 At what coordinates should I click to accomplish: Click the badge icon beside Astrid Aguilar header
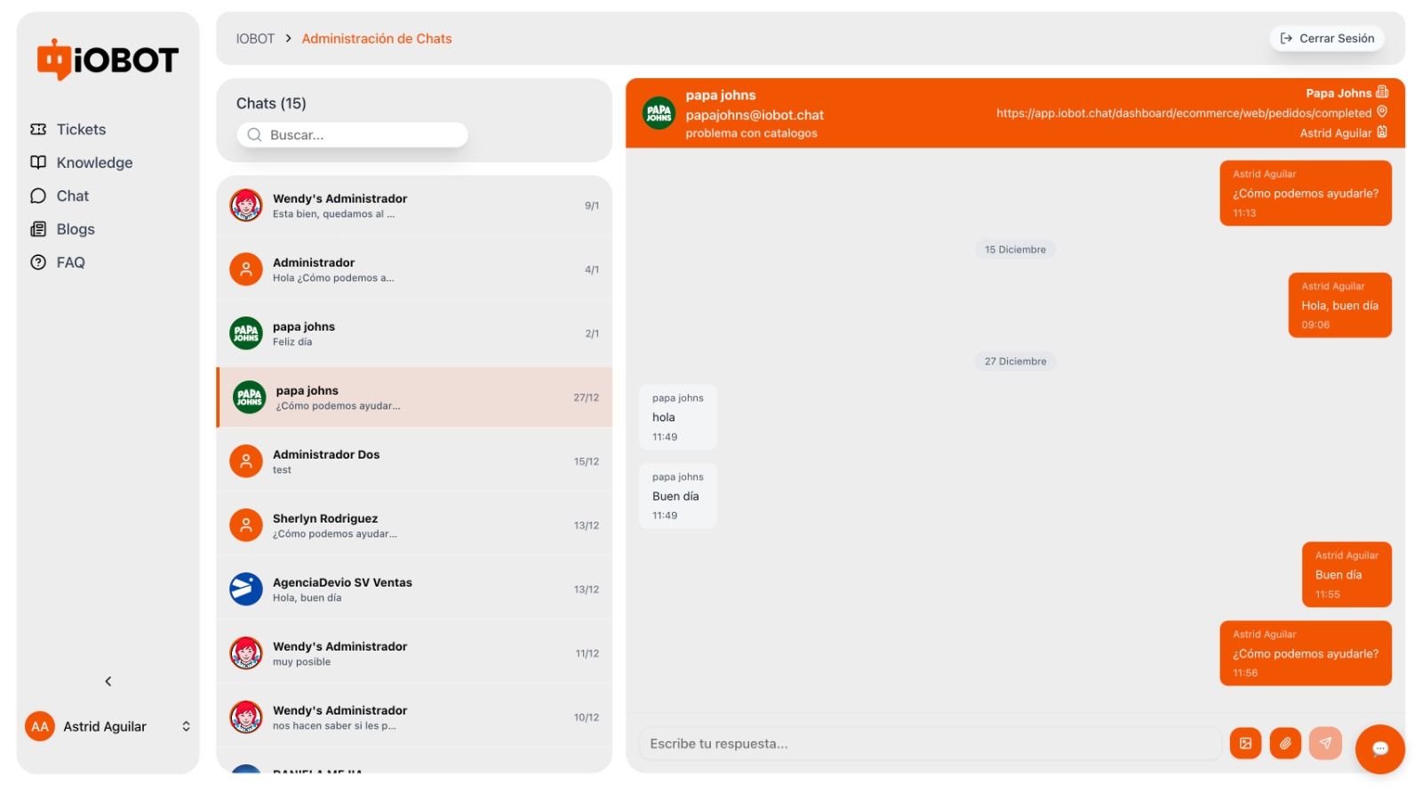1382,132
